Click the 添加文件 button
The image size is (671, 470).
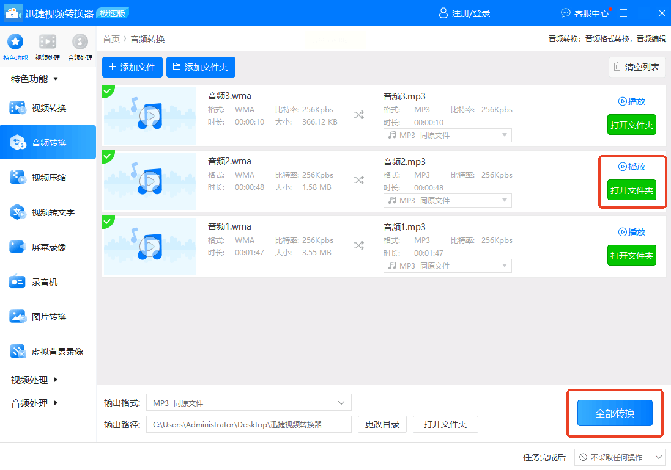click(132, 67)
